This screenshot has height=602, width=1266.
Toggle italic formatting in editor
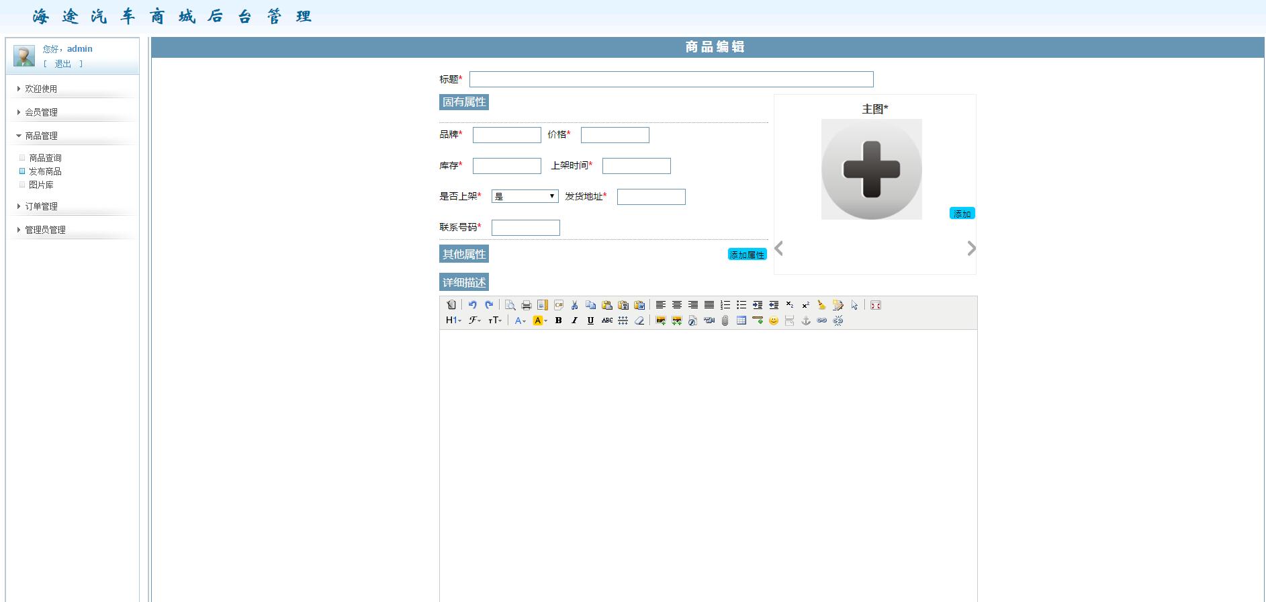(x=574, y=320)
